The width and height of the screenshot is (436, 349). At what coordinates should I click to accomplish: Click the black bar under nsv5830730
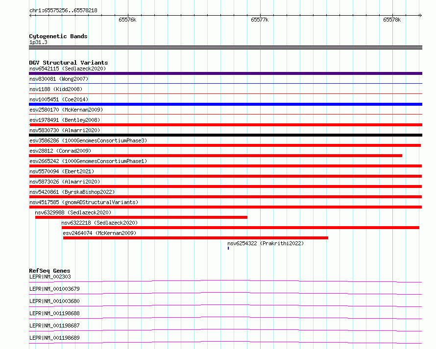(225, 135)
